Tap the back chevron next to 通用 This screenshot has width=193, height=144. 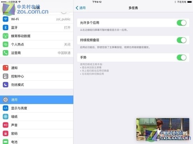pos(77,8)
